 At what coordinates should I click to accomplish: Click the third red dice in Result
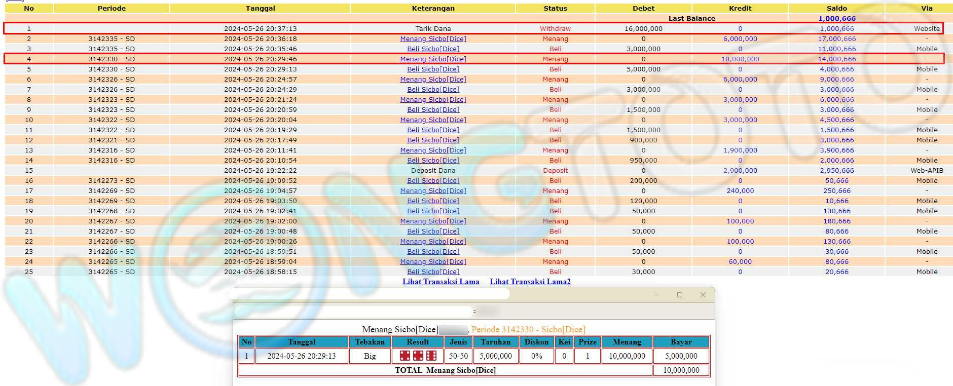click(431, 356)
